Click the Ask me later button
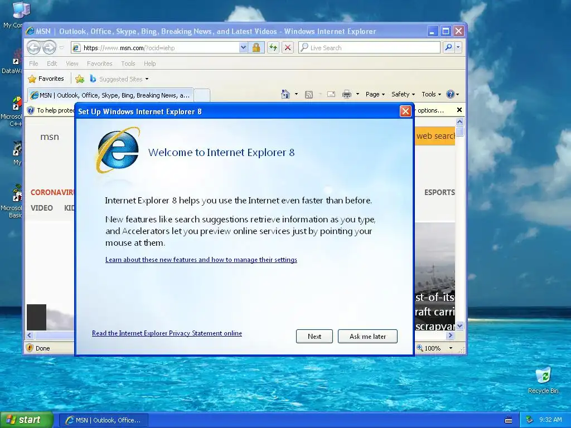This screenshot has height=428, width=571. [x=367, y=336]
